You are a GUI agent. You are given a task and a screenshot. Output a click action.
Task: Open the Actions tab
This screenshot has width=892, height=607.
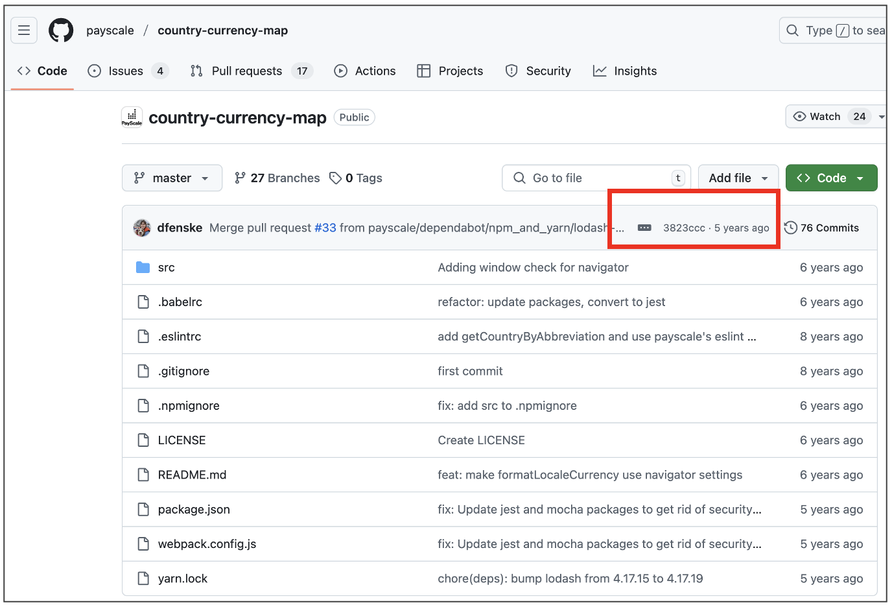pyautogui.click(x=365, y=71)
